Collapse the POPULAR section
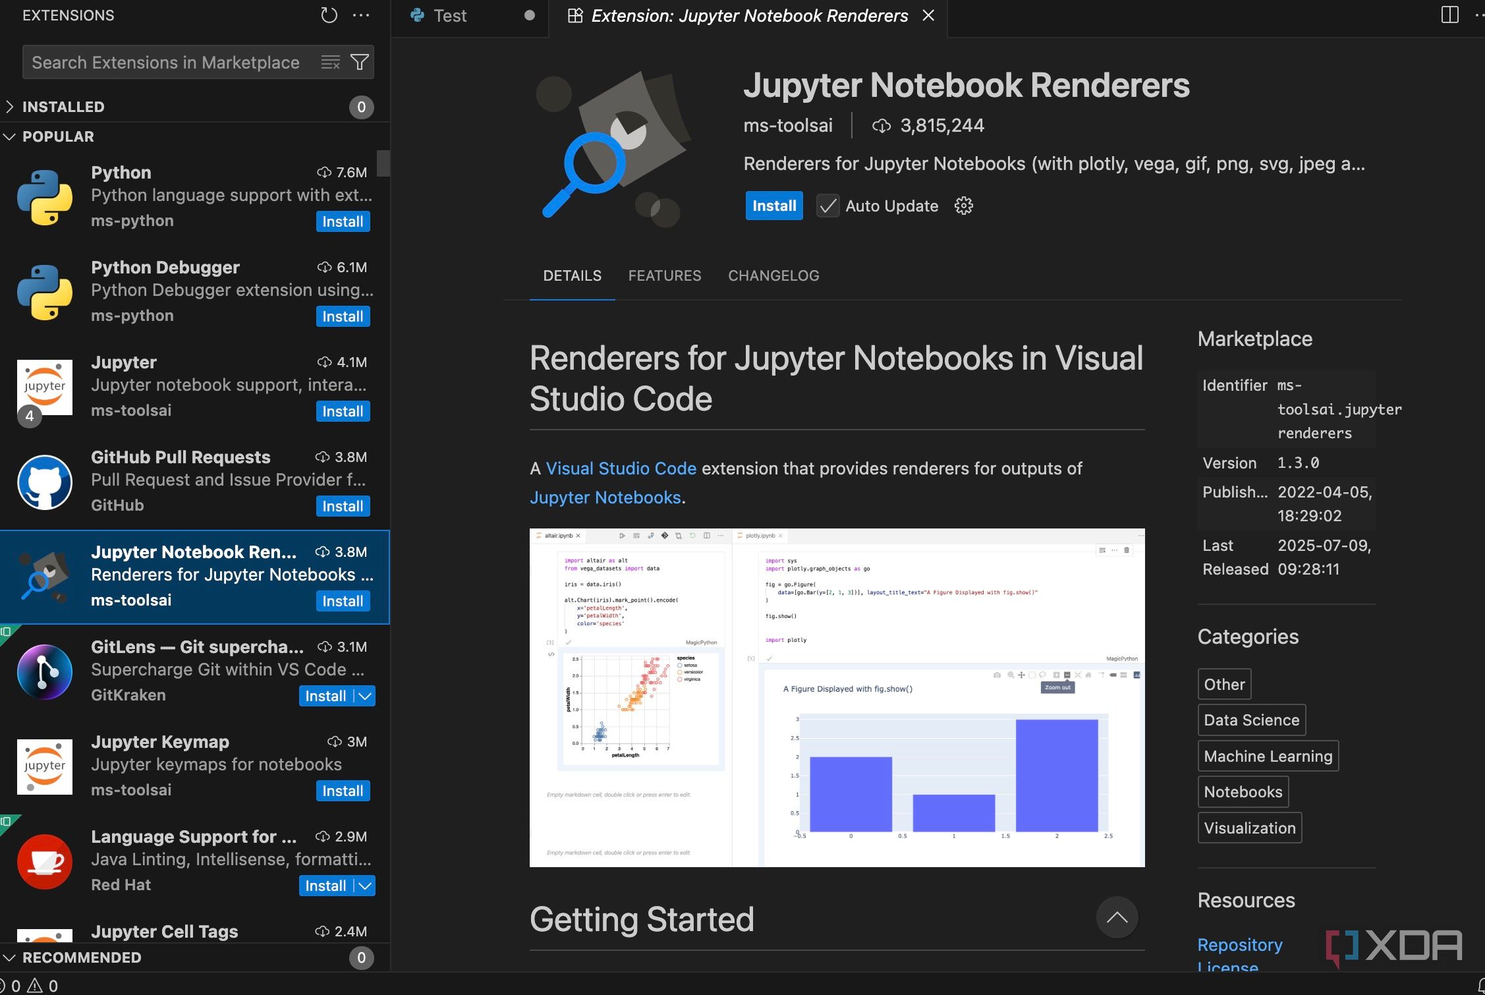 58,136
